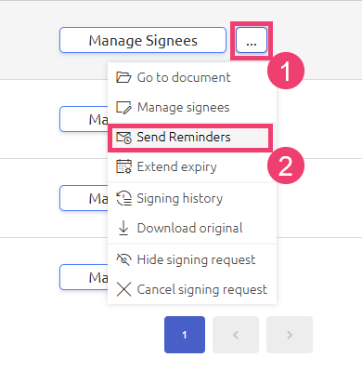
Task: Select Download original text entry
Action: pos(189,228)
